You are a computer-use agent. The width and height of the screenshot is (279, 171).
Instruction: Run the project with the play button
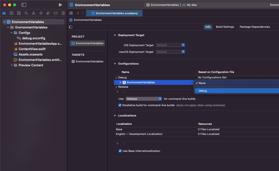60,4
